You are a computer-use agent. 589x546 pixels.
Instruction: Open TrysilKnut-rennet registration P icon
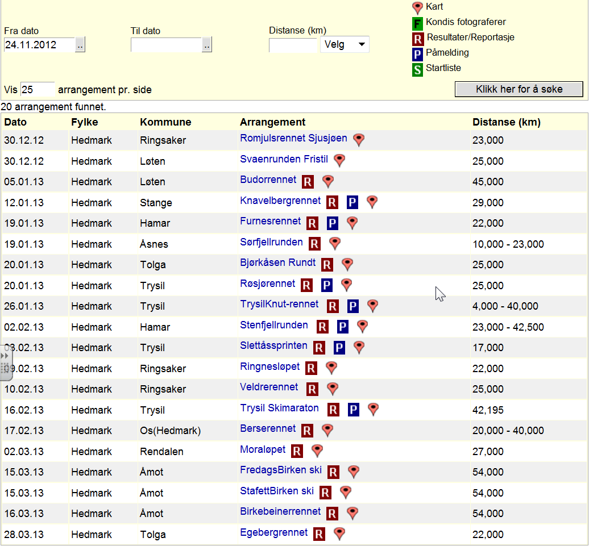point(352,306)
